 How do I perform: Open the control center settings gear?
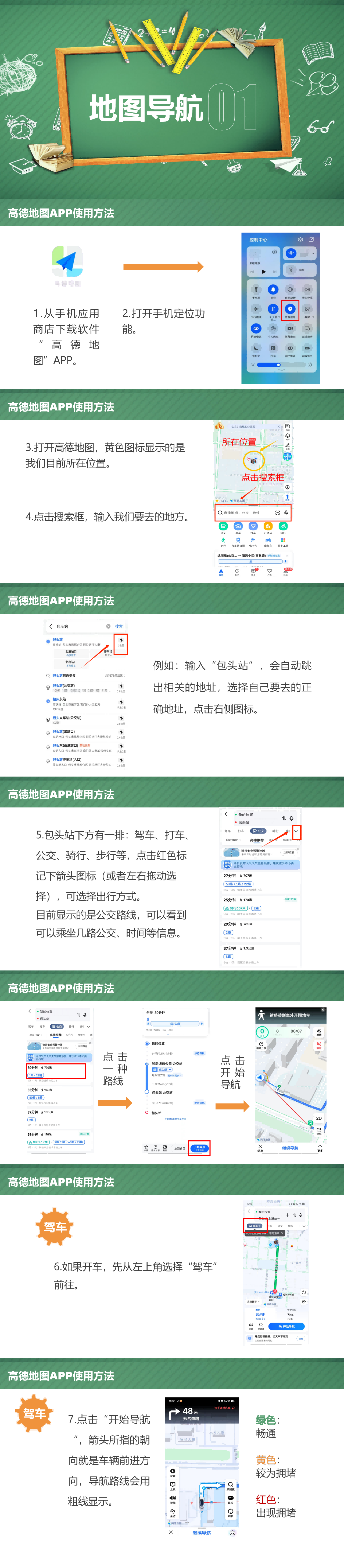coord(301,240)
